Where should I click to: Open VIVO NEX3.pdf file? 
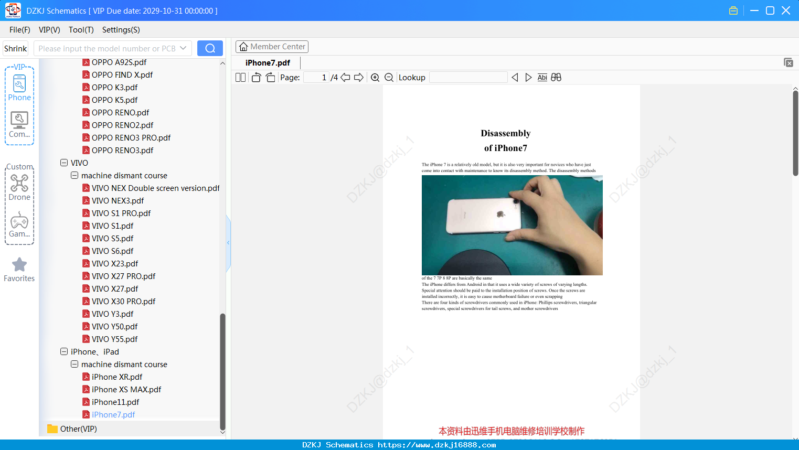pyautogui.click(x=113, y=200)
